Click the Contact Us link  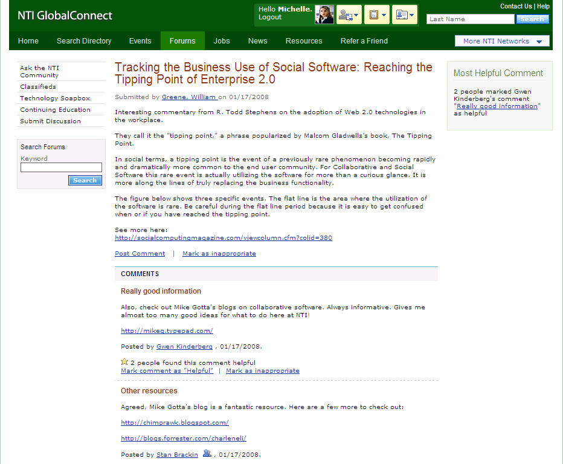point(516,6)
